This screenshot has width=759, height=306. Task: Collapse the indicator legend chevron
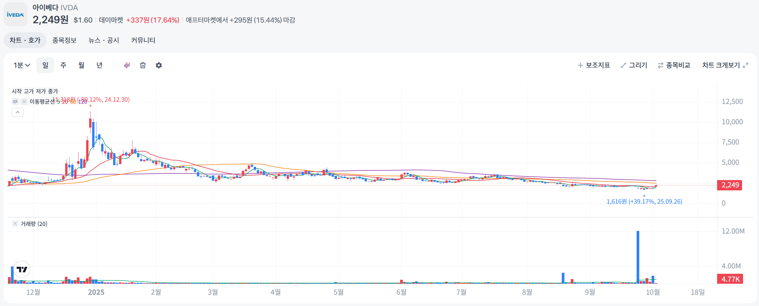click(18, 112)
